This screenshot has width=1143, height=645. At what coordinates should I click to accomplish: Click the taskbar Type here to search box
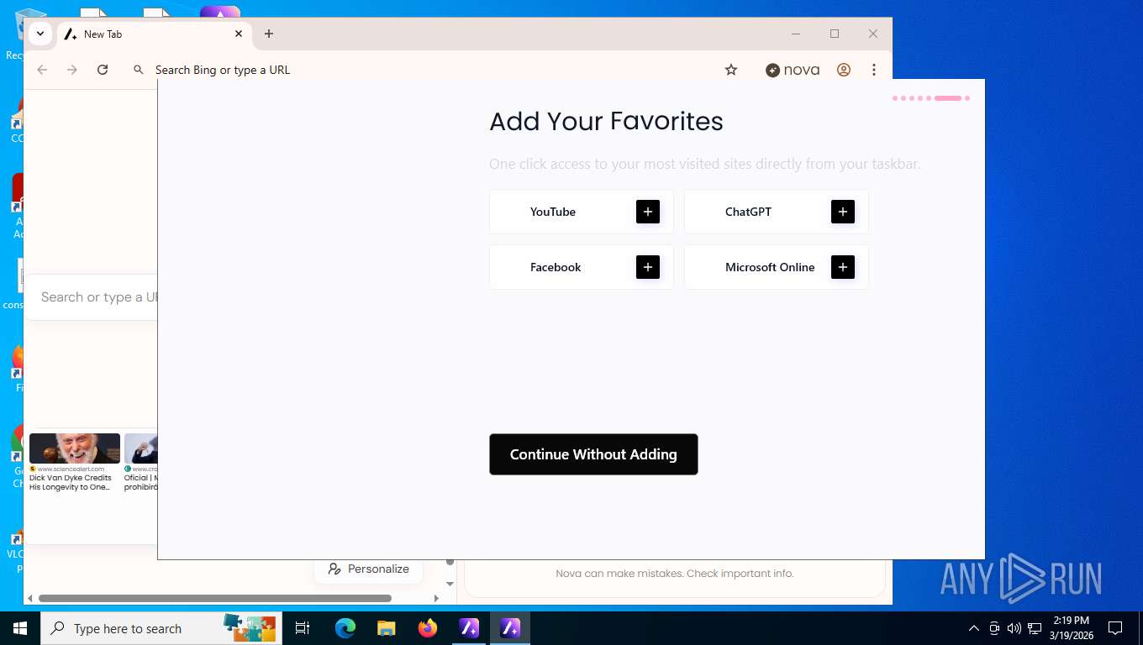pyautogui.click(x=161, y=628)
